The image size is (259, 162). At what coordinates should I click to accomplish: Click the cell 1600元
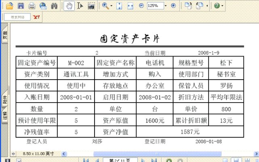(155, 120)
